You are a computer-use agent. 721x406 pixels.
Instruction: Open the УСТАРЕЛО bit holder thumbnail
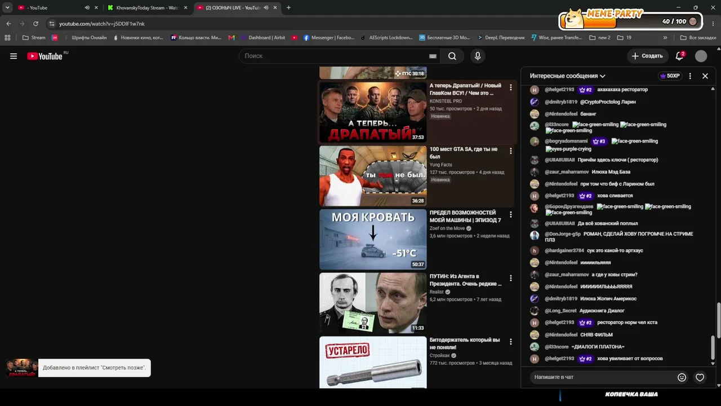pyautogui.click(x=373, y=363)
